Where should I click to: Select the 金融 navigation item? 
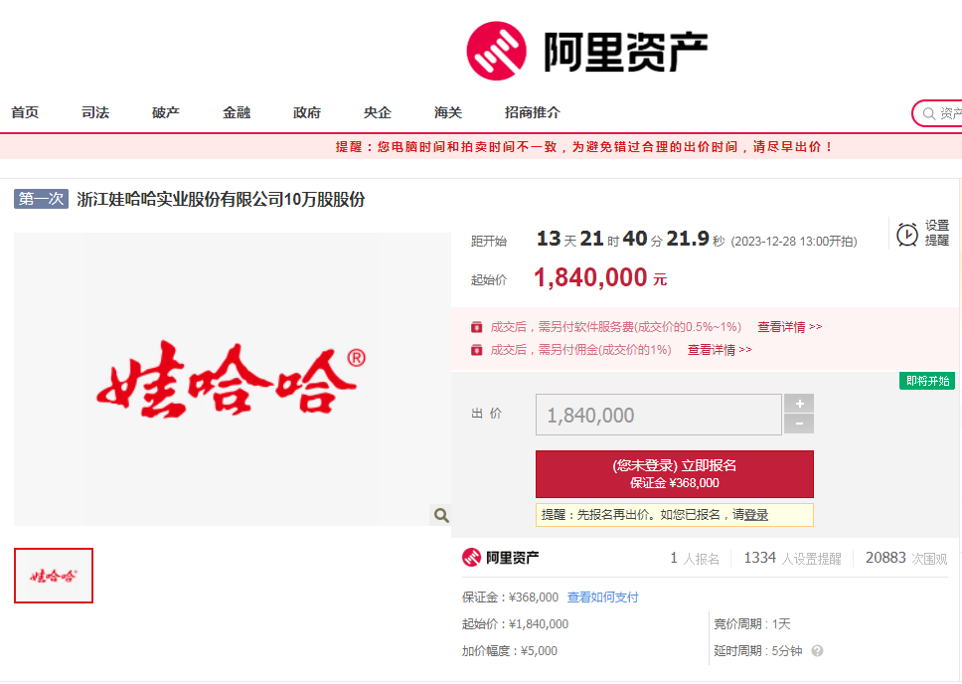click(x=237, y=113)
